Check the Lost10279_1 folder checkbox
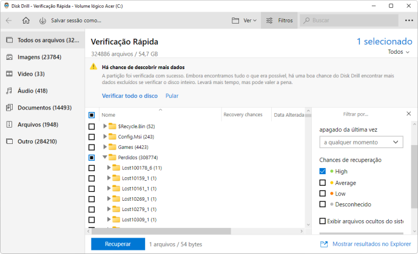Screen dimensions: 418x254 92,209
